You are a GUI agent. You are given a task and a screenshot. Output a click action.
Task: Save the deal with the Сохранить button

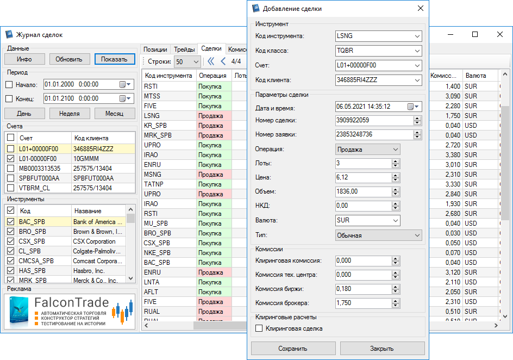click(x=293, y=349)
